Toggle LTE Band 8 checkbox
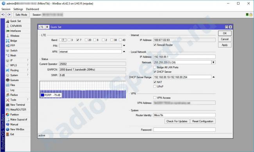 coord(95,40)
